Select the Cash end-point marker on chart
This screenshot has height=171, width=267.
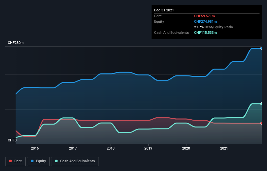pos(261,104)
